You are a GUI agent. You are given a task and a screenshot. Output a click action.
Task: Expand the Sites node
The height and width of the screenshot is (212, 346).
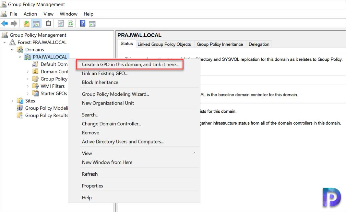12,101
